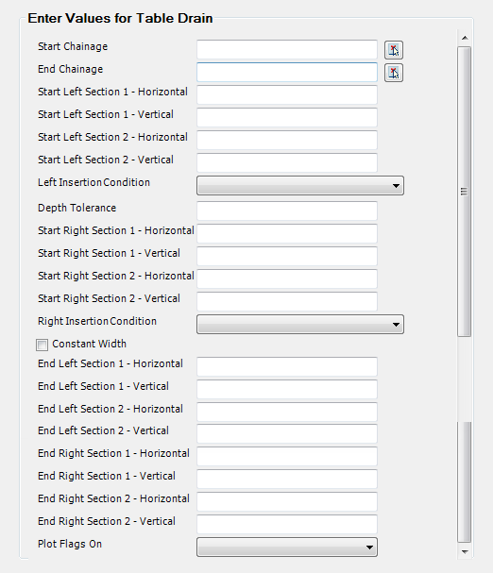Click the scrollbar up arrow
This screenshot has width=493, height=573.
coord(465,38)
